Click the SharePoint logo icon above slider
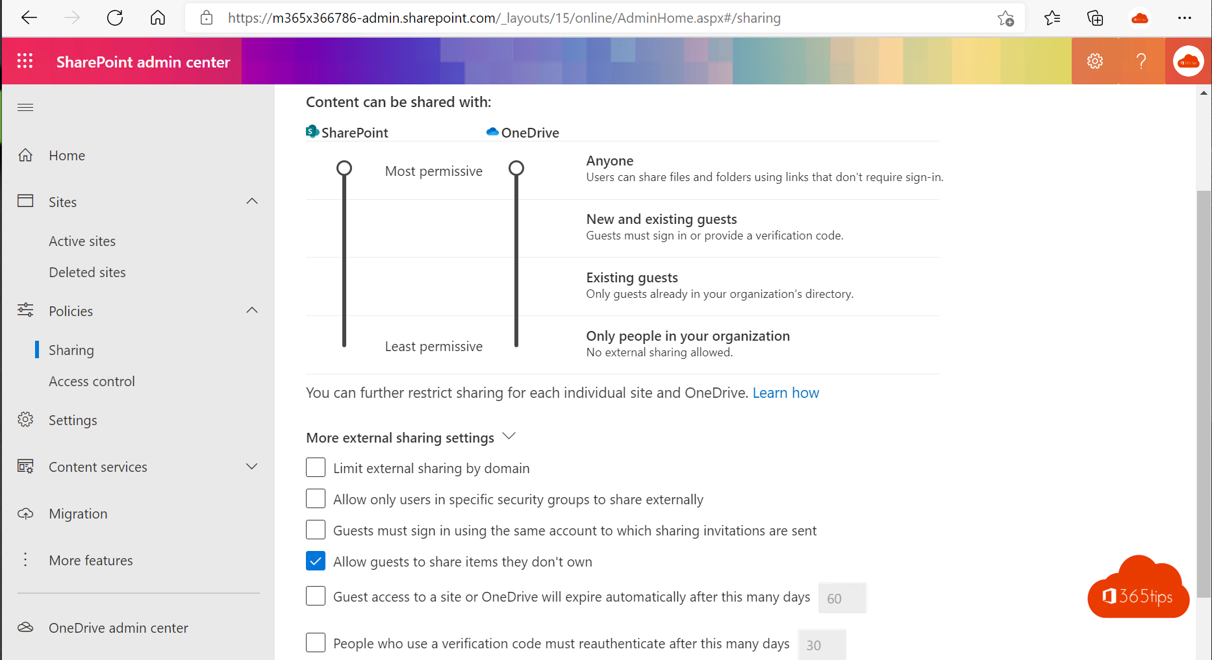This screenshot has height=660, width=1212. click(x=312, y=132)
